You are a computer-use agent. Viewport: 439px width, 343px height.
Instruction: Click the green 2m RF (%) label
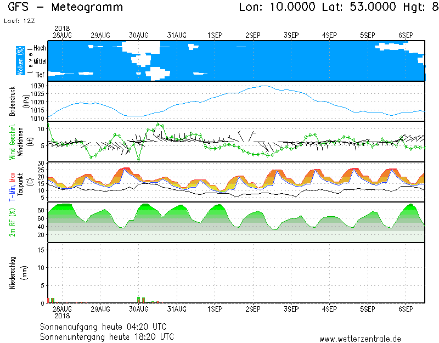[x=20, y=222]
